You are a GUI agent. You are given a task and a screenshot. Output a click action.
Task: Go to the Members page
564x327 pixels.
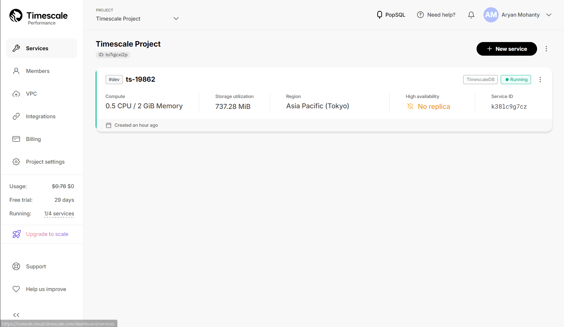pos(38,71)
